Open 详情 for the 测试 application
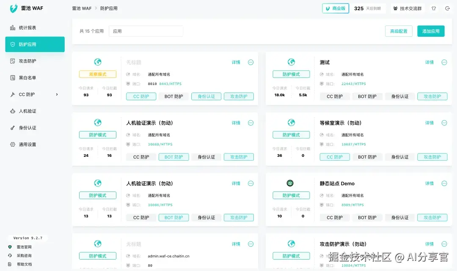Screen dimensions: 457x271 coord(429,62)
